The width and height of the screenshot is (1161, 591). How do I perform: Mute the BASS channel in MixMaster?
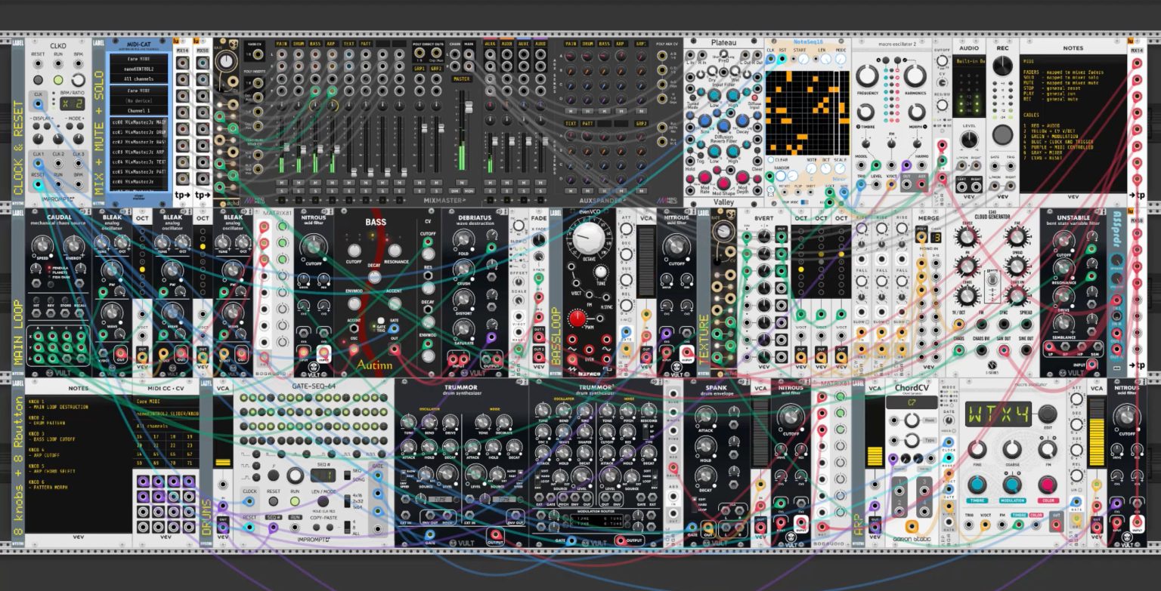(x=315, y=183)
